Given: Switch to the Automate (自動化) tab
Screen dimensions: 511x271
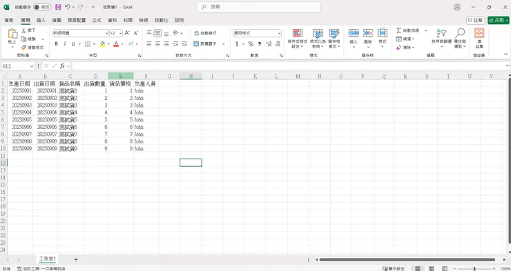Looking at the screenshot, I should [x=162, y=20].
